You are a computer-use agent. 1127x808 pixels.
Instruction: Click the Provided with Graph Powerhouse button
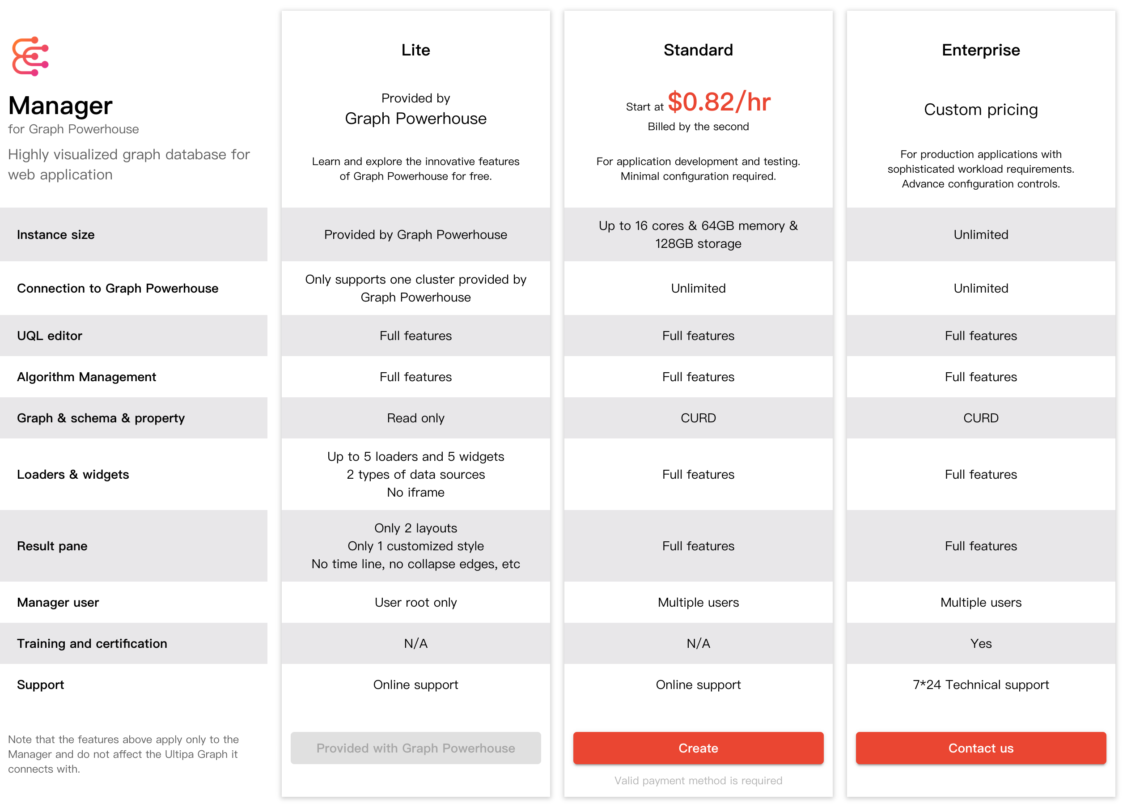coord(415,748)
